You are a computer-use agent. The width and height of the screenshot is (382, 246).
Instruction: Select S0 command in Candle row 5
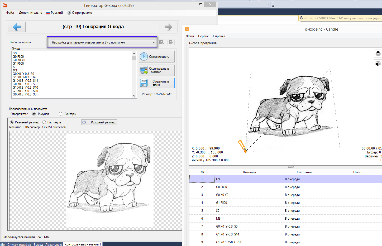pos(249,211)
